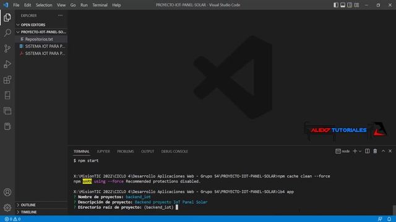Select the node terminal instance
The width and height of the screenshot is (396, 222).
pos(342,151)
